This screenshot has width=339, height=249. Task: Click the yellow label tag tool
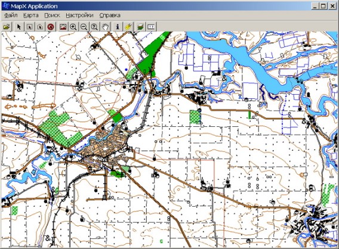[128, 27]
